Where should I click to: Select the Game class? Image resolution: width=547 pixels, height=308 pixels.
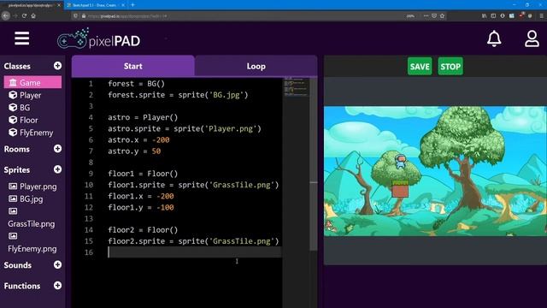(32, 82)
